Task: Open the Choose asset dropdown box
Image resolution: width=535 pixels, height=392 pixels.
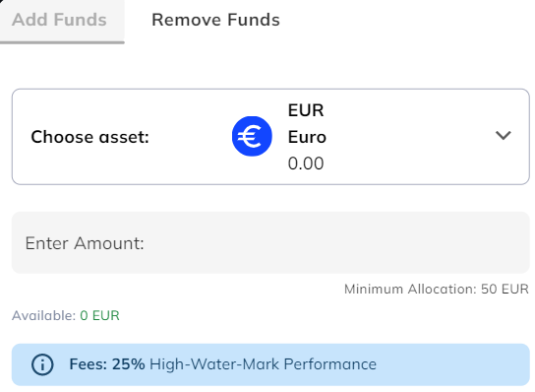Action: [270, 137]
